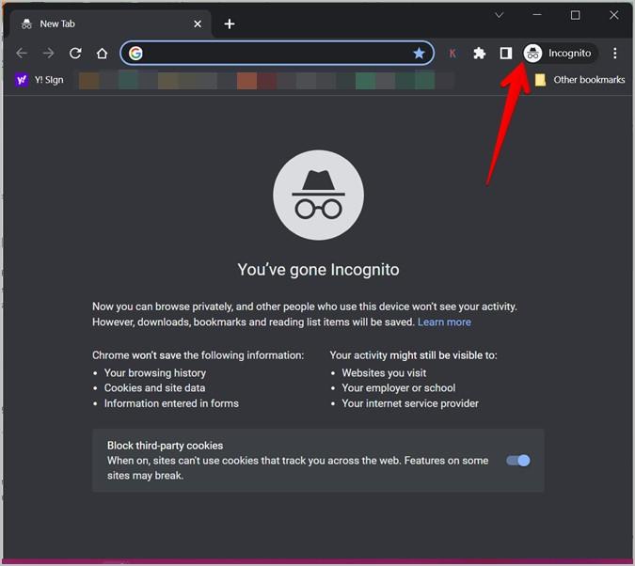Reload the page with refresh icon
The height and width of the screenshot is (566, 635).
75,53
